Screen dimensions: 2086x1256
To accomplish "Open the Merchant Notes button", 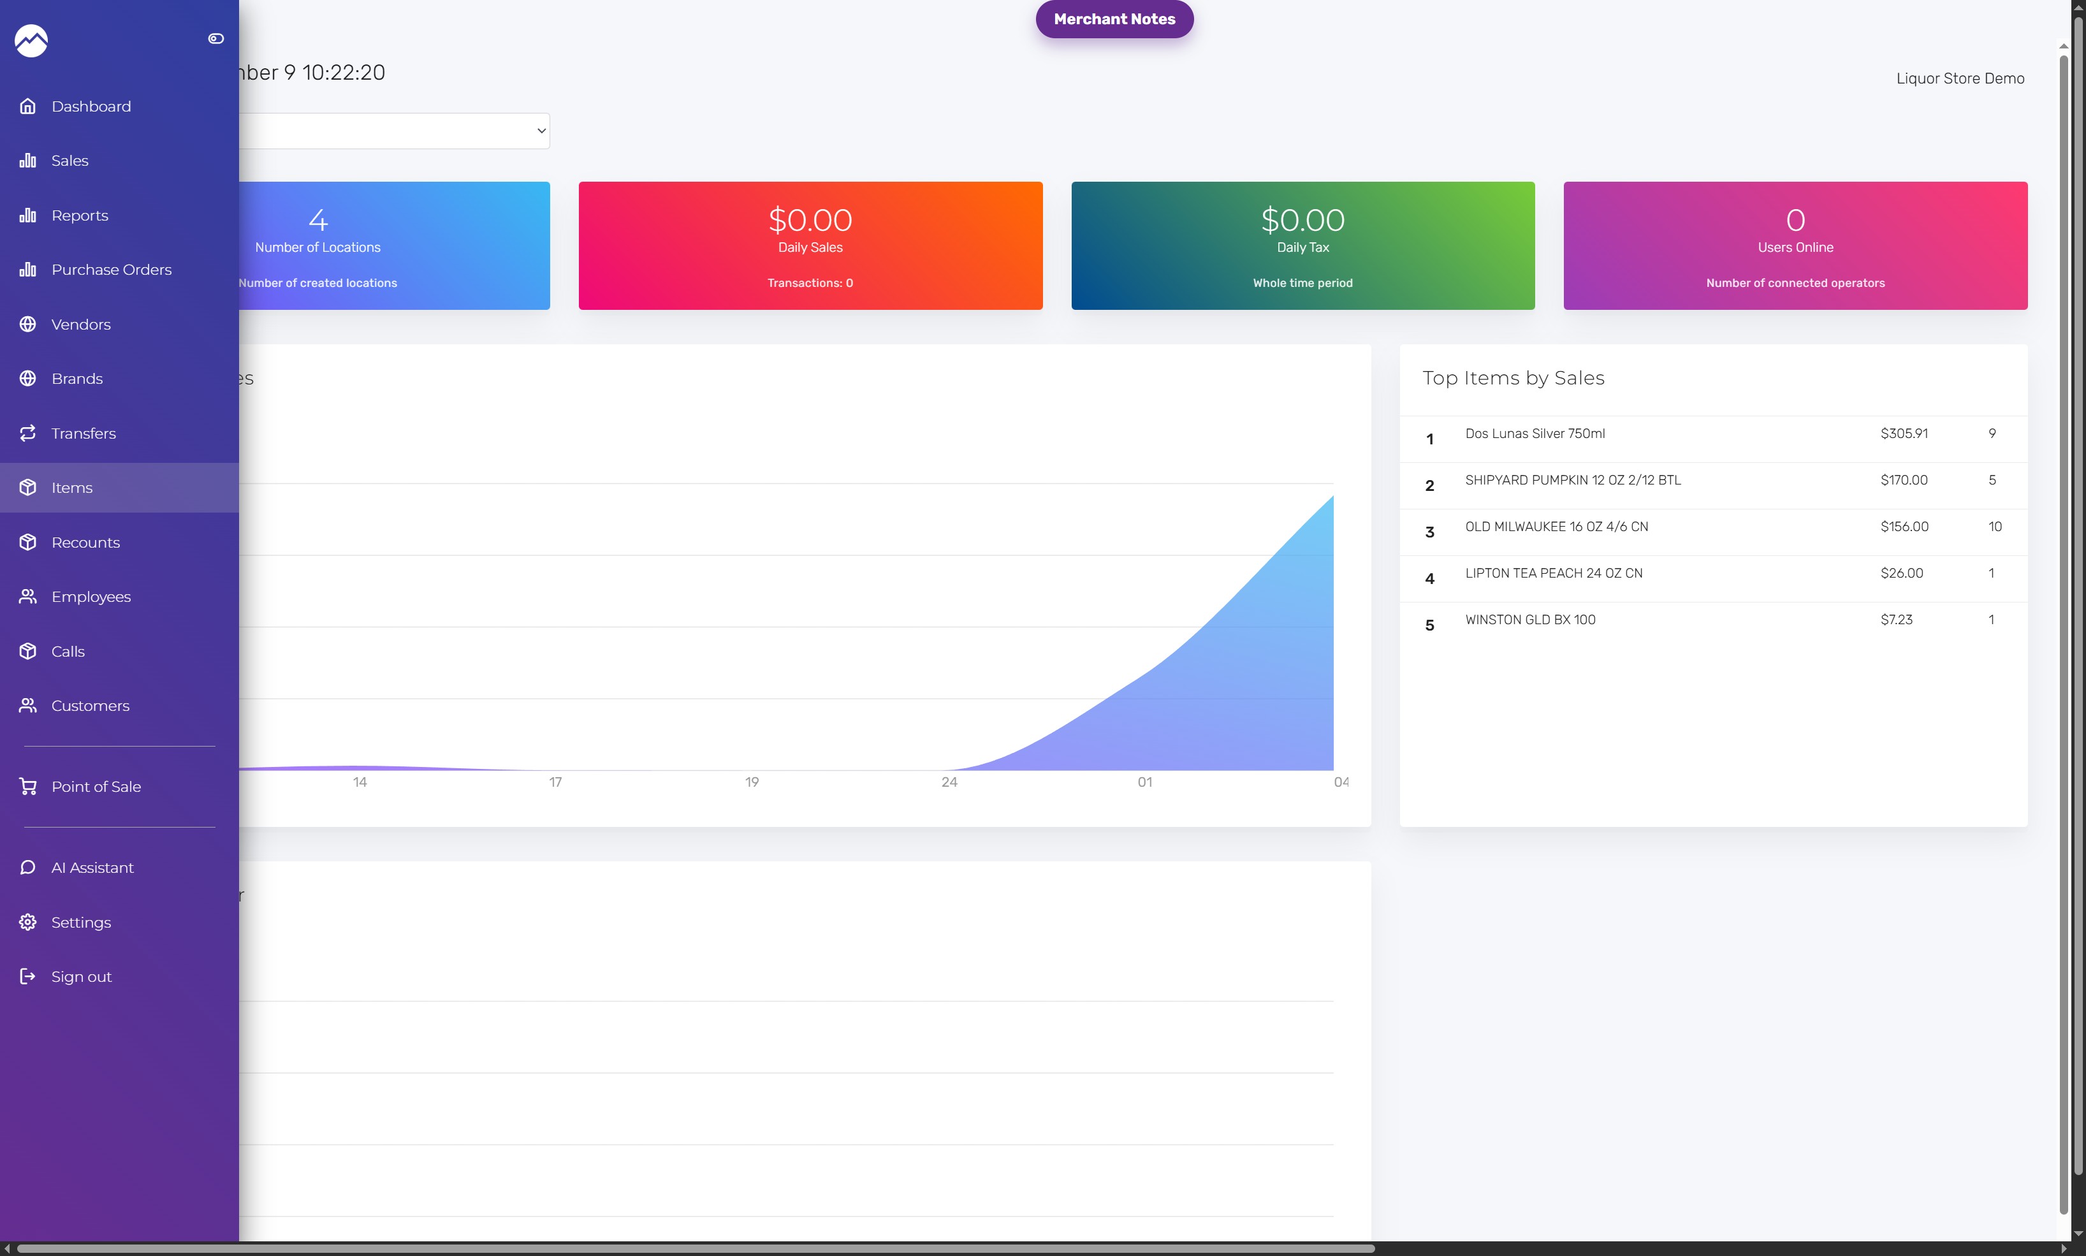I will click(1114, 18).
